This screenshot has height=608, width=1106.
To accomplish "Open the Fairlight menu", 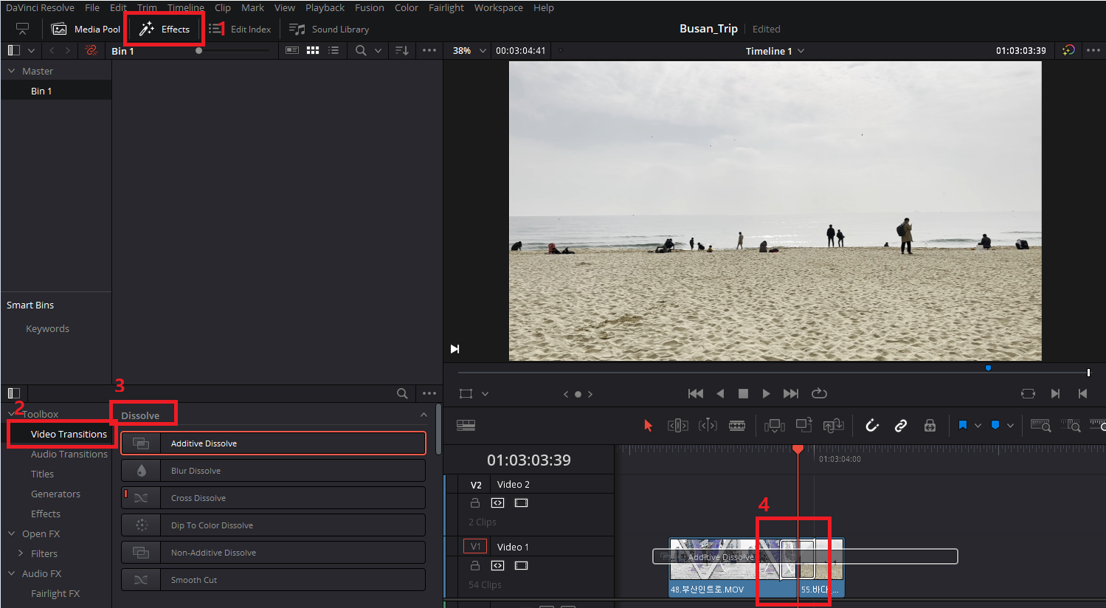I will (446, 8).
